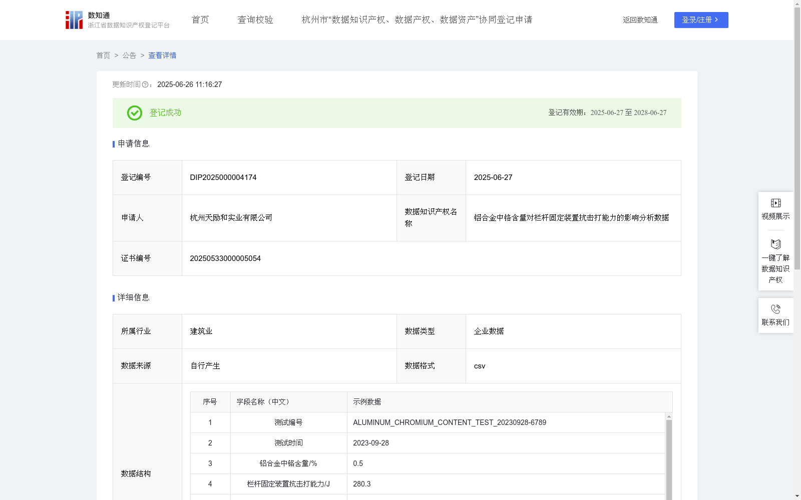
Task: Click the green 登记成功 checkmark icon
Action: click(134, 113)
